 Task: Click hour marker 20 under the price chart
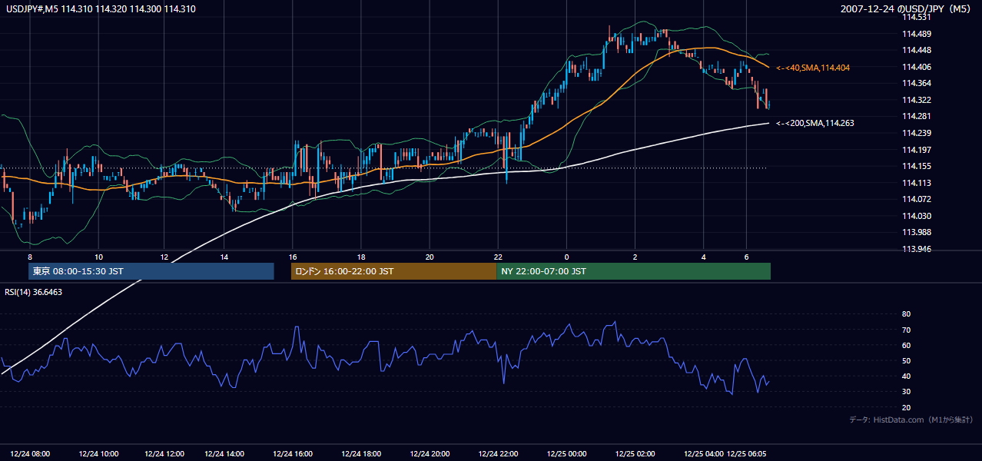pos(430,257)
